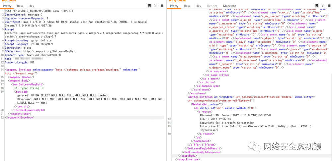The width and height of the screenshot is (332, 161).
Task: Click the Feb 10 2012 19:39:15 line
Action: (215, 119)
